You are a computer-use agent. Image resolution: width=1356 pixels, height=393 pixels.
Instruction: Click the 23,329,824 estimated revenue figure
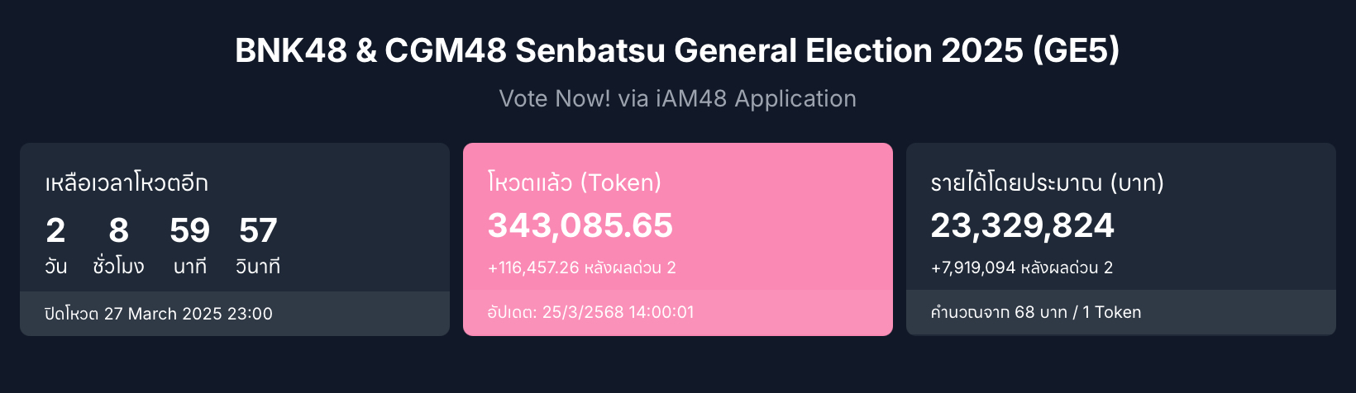1023,225
